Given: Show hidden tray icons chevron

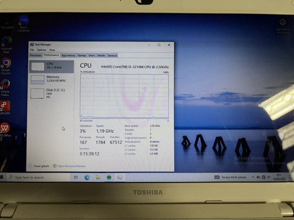Looking at the screenshot, I should 253,177.
